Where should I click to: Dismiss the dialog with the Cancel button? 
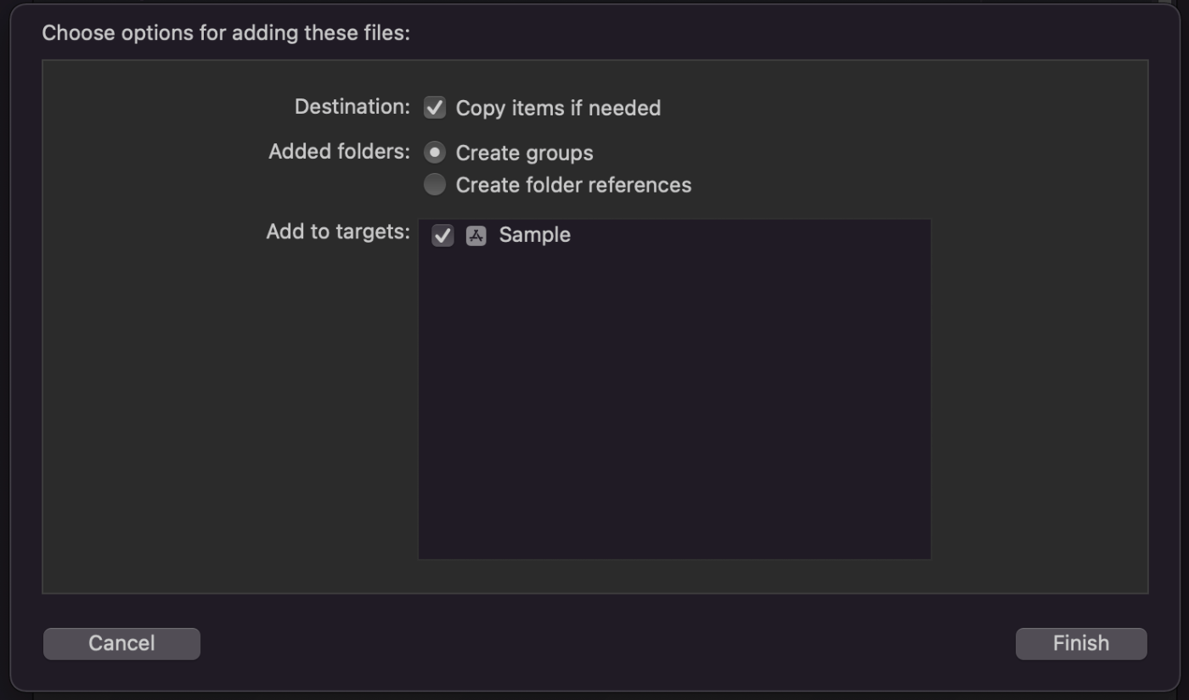point(121,643)
